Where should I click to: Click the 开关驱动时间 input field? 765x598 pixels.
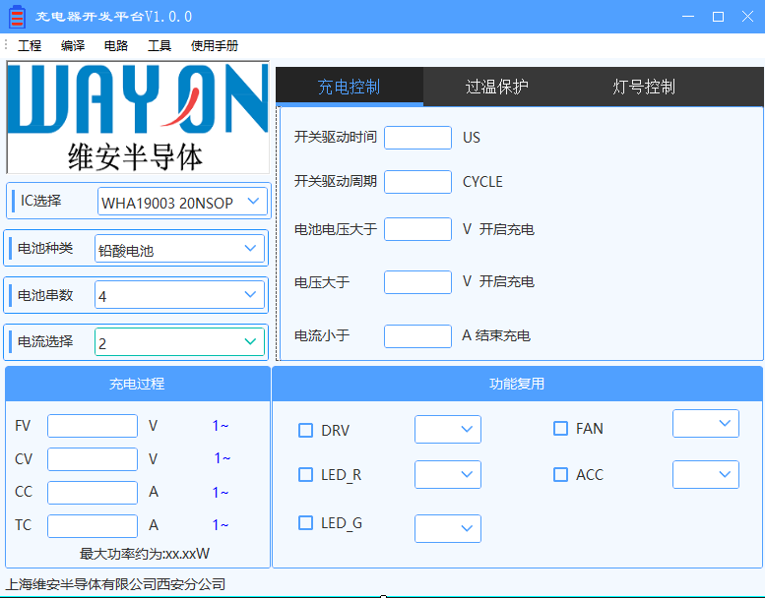coord(417,138)
